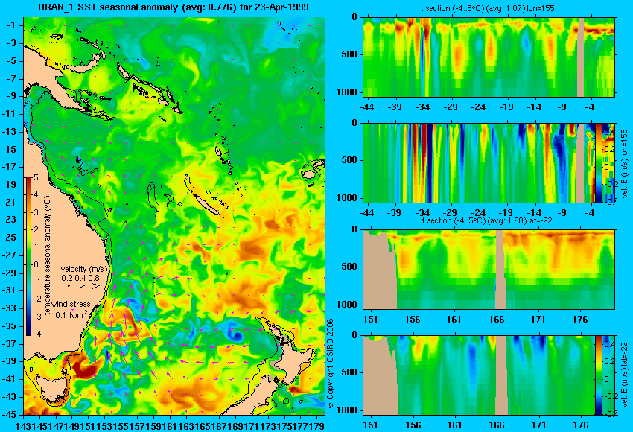Click the '-19' tick under the lon=155 temperature section
The height and width of the screenshot is (432, 633).
[506, 107]
